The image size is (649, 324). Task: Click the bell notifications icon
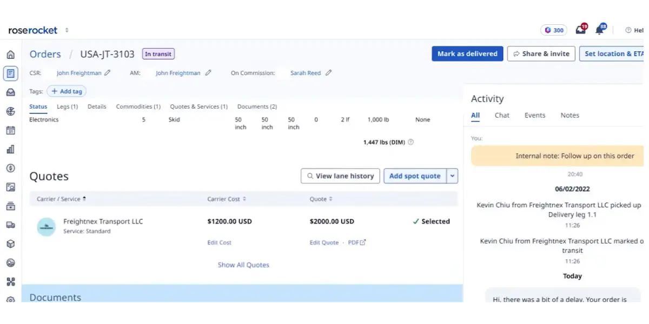(600, 30)
